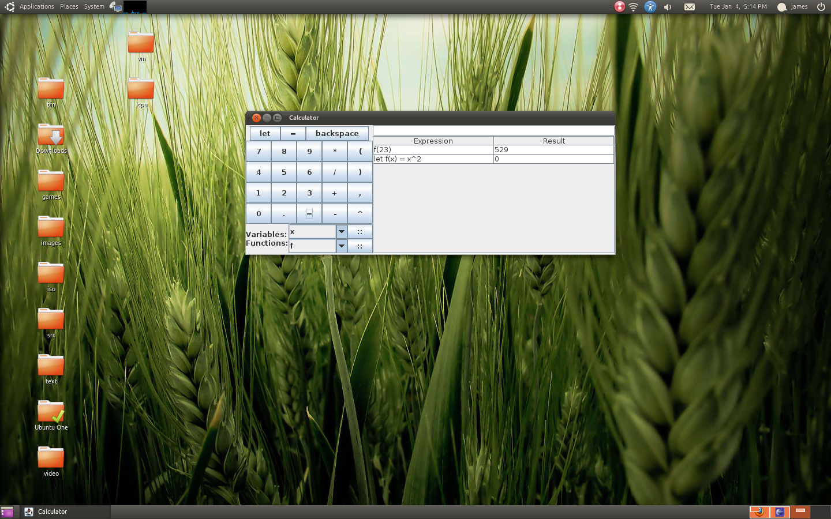Click the show desktop icon in bottom panel
Screen dimensions: 831x519
pos(7,512)
